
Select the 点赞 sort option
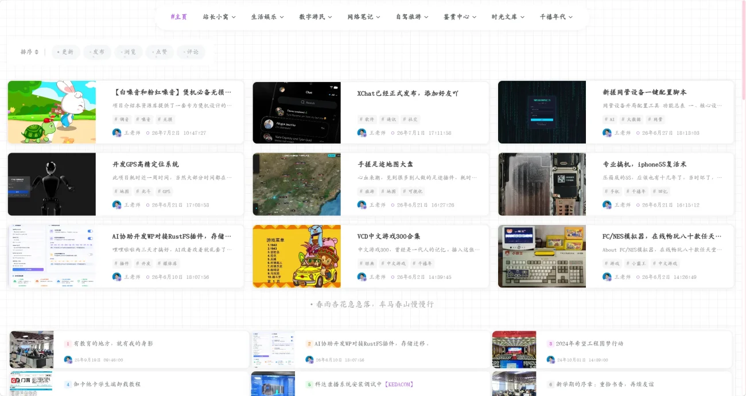(160, 52)
